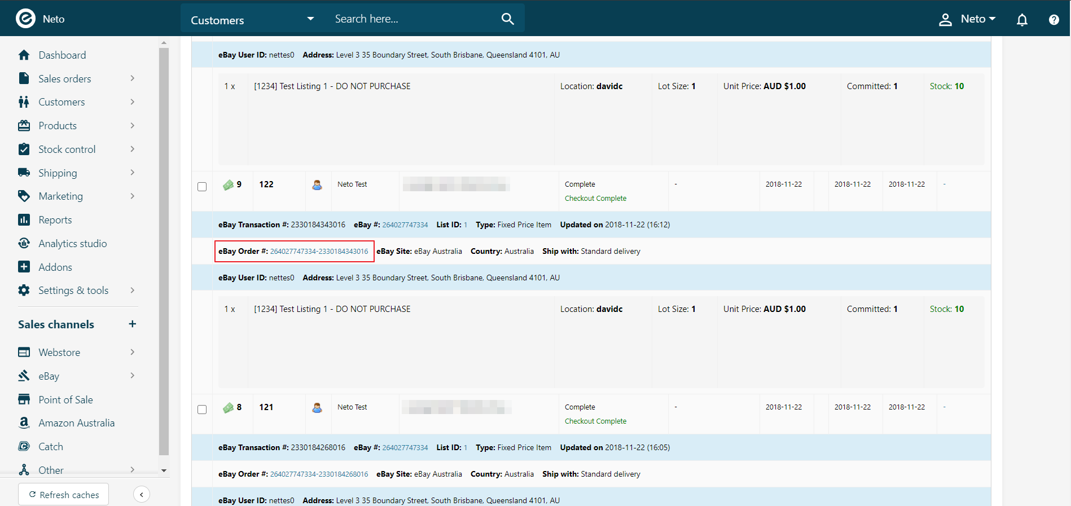The image size is (1071, 506).
Task: Click the Settings & tools gear icon
Action: pos(24,291)
